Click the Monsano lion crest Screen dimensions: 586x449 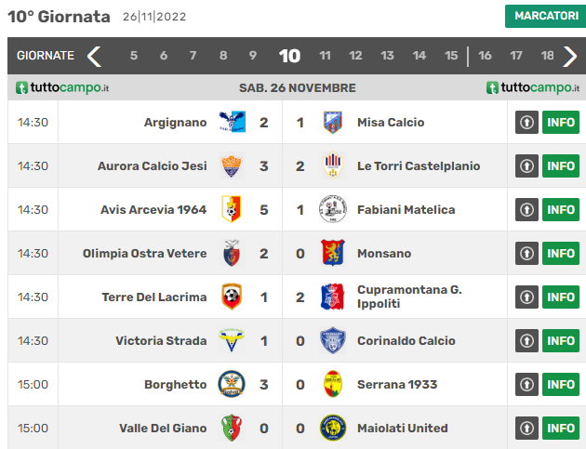tap(333, 253)
